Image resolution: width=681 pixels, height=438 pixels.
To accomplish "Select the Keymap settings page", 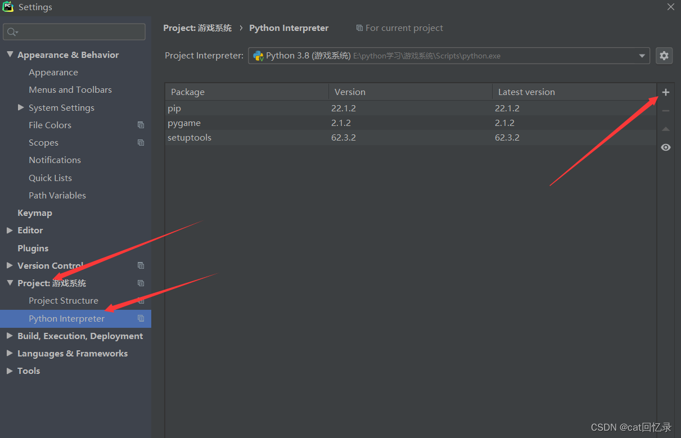I will pos(35,213).
